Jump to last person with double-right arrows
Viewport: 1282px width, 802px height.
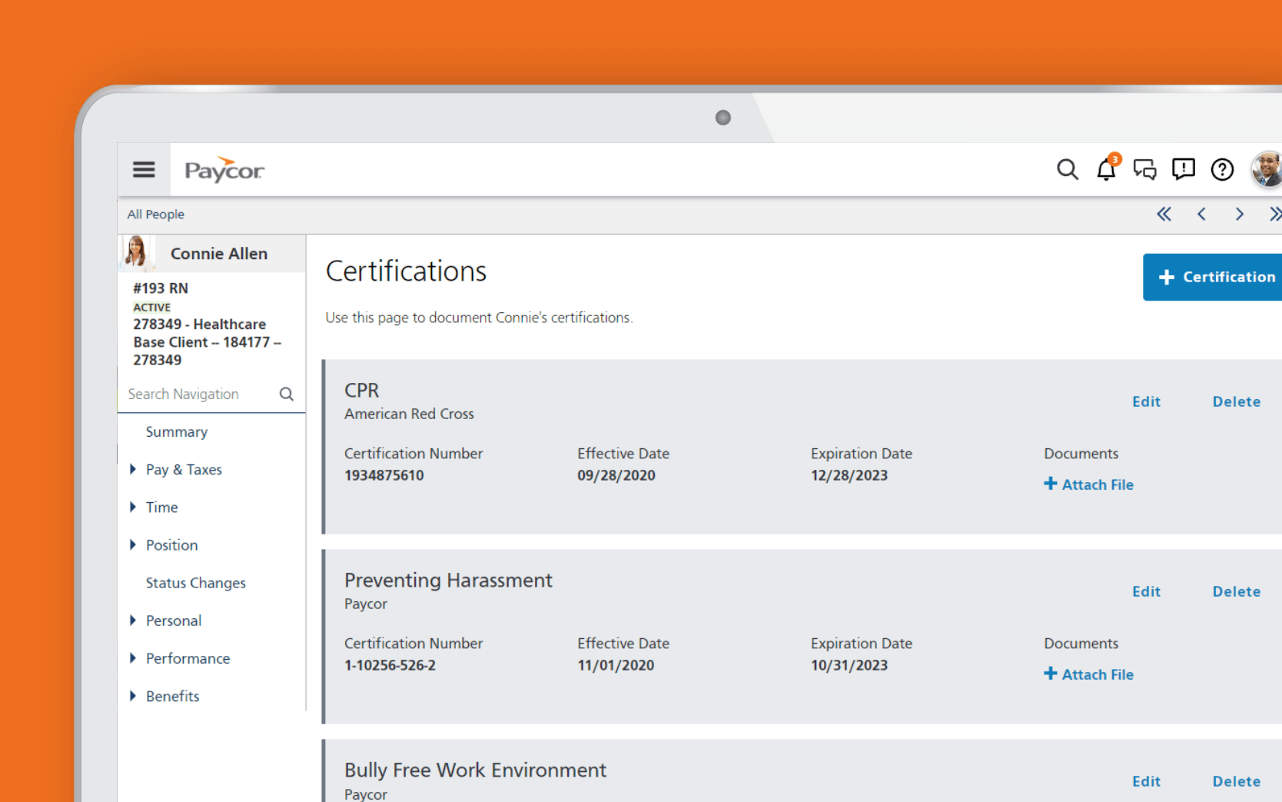pos(1275,214)
